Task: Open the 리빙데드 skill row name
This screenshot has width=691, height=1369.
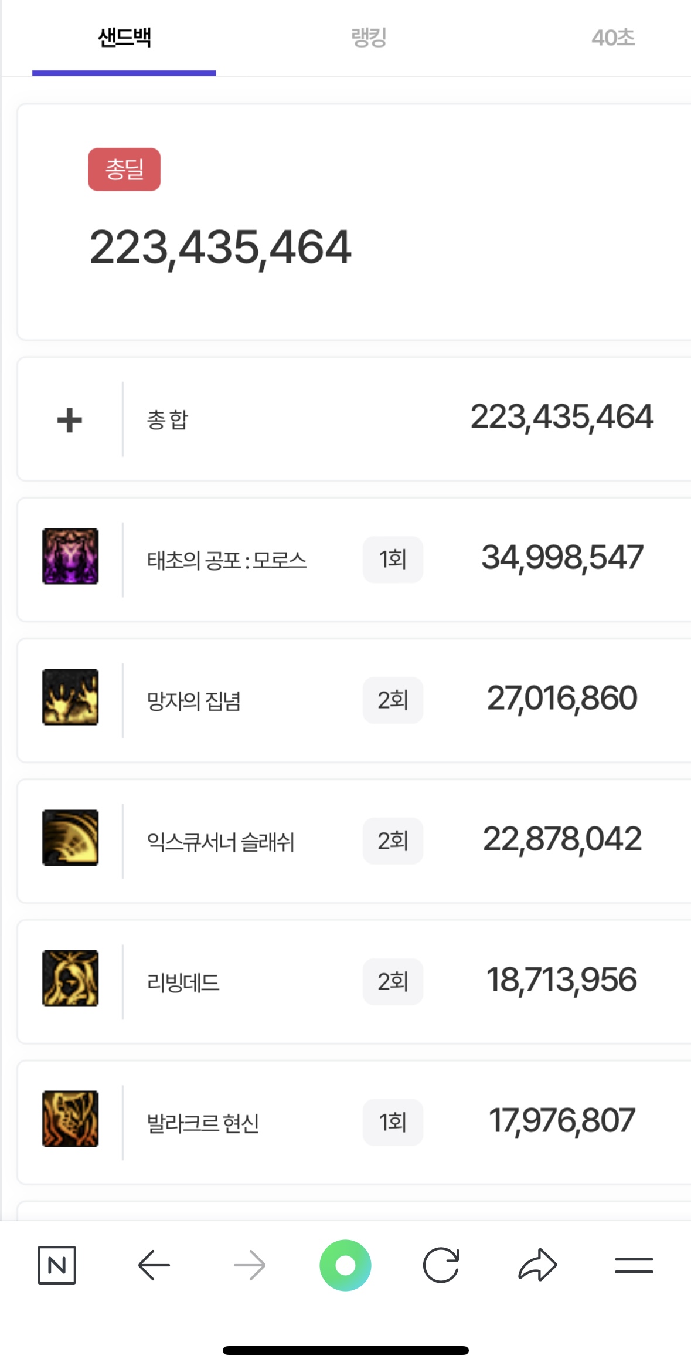Action: [x=183, y=982]
